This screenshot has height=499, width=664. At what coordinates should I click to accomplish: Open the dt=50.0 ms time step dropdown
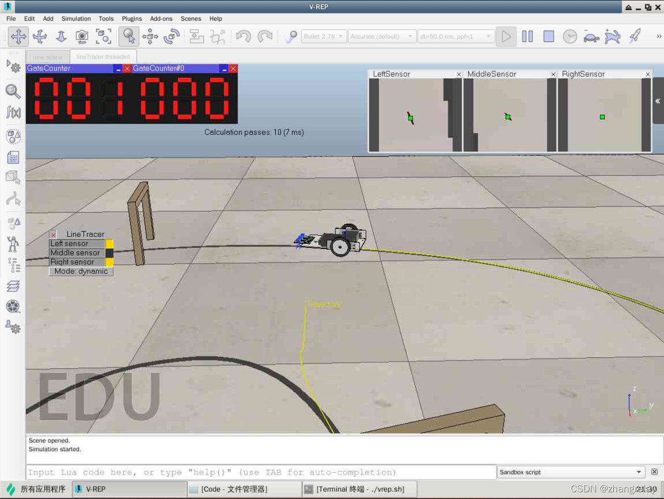tap(456, 36)
